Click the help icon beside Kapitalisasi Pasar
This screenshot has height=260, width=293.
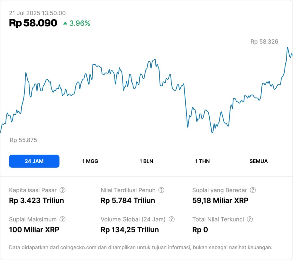[x=63, y=190]
